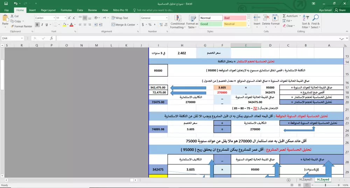Select column E header
Screen dimensions: 350x188
[246, 45]
